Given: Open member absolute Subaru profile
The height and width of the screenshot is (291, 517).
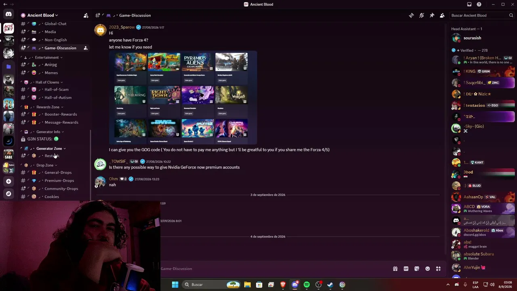Looking at the screenshot, I should [483, 256].
